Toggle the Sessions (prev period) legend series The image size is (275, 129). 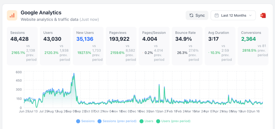pos(117,121)
